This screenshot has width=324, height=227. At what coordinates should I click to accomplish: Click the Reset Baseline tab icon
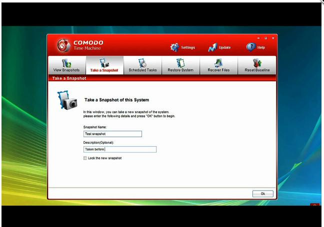257,63
